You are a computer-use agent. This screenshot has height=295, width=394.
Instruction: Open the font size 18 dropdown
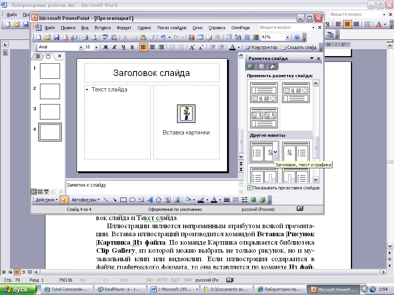click(96, 47)
